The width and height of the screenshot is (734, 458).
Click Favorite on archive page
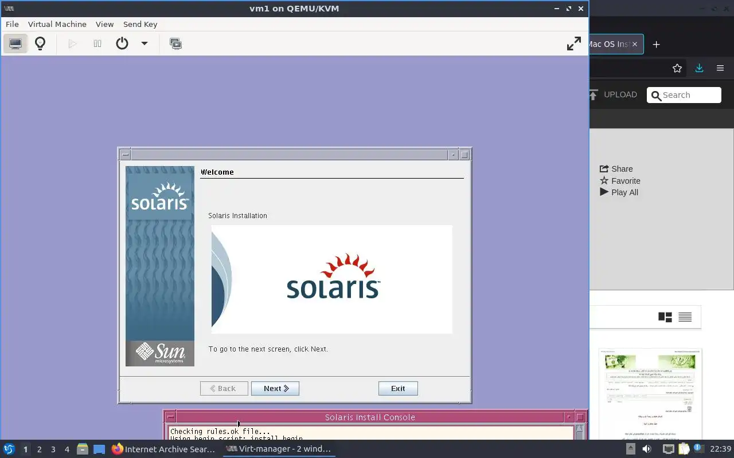pos(620,181)
